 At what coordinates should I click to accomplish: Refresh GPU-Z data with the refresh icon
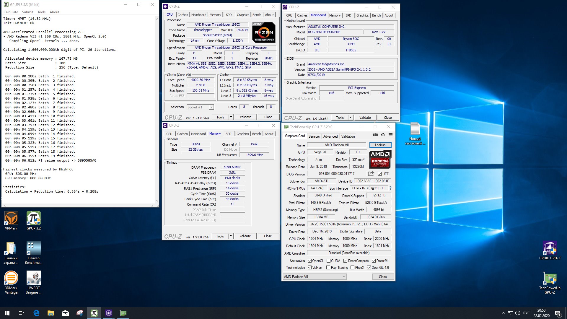tap(383, 135)
